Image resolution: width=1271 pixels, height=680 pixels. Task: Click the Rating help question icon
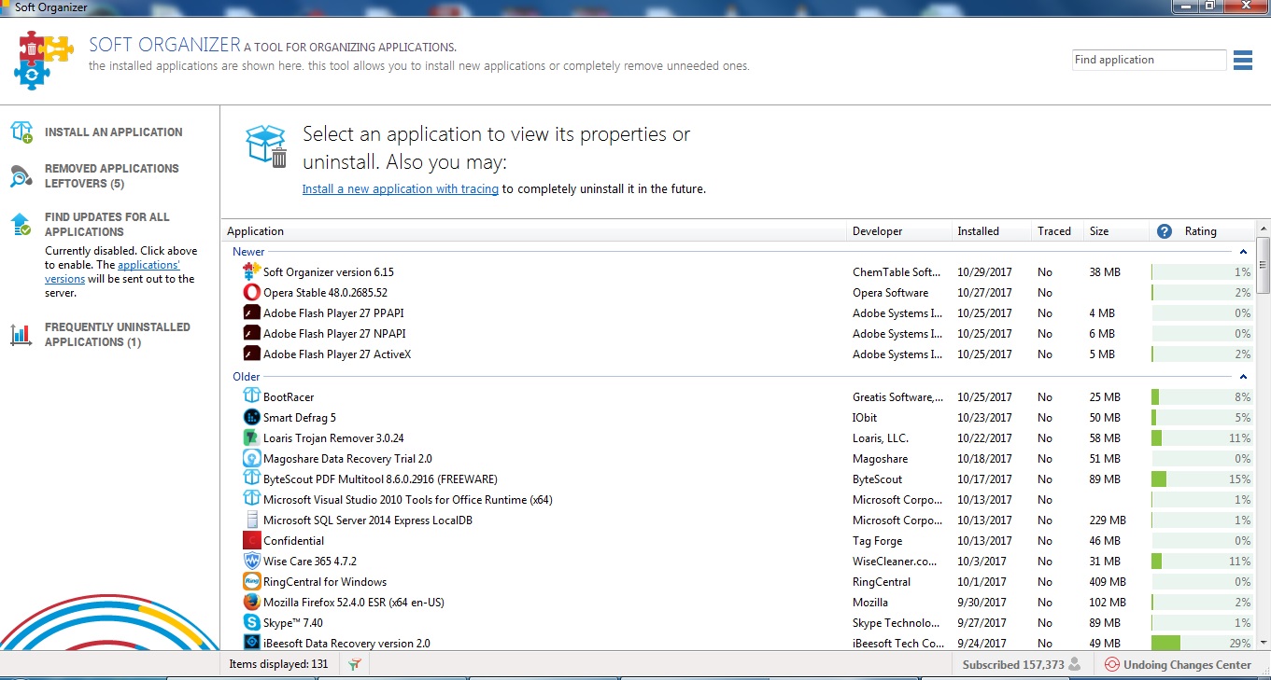point(1164,231)
